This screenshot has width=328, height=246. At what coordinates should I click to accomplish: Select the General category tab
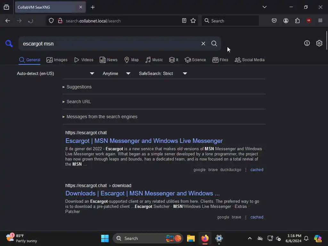click(x=29, y=60)
